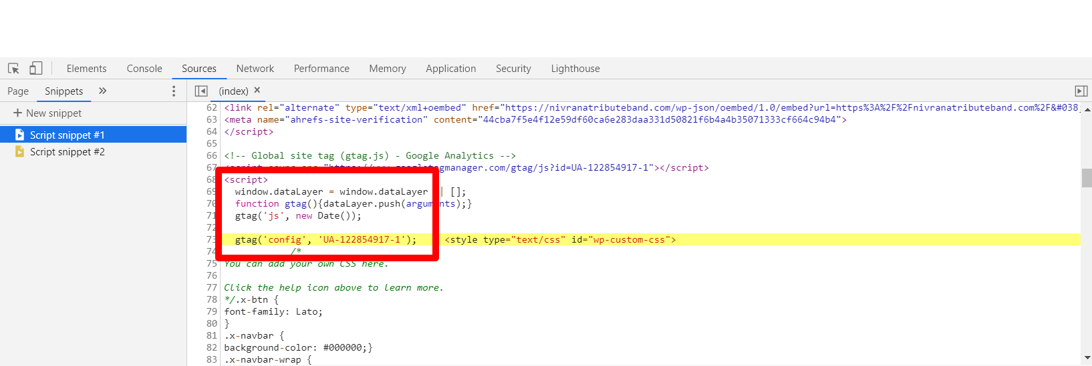The height and width of the screenshot is (366, 1092).
Task: Click the 'background-color: #000000;' line
Action: [298, 347]
